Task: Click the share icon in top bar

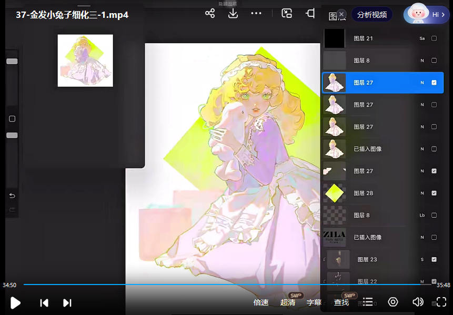Action: point(210,14)
